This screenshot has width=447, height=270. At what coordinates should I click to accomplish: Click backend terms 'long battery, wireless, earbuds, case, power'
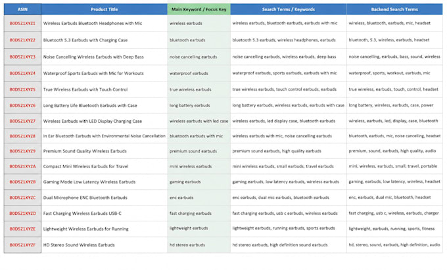click(391, 105)
